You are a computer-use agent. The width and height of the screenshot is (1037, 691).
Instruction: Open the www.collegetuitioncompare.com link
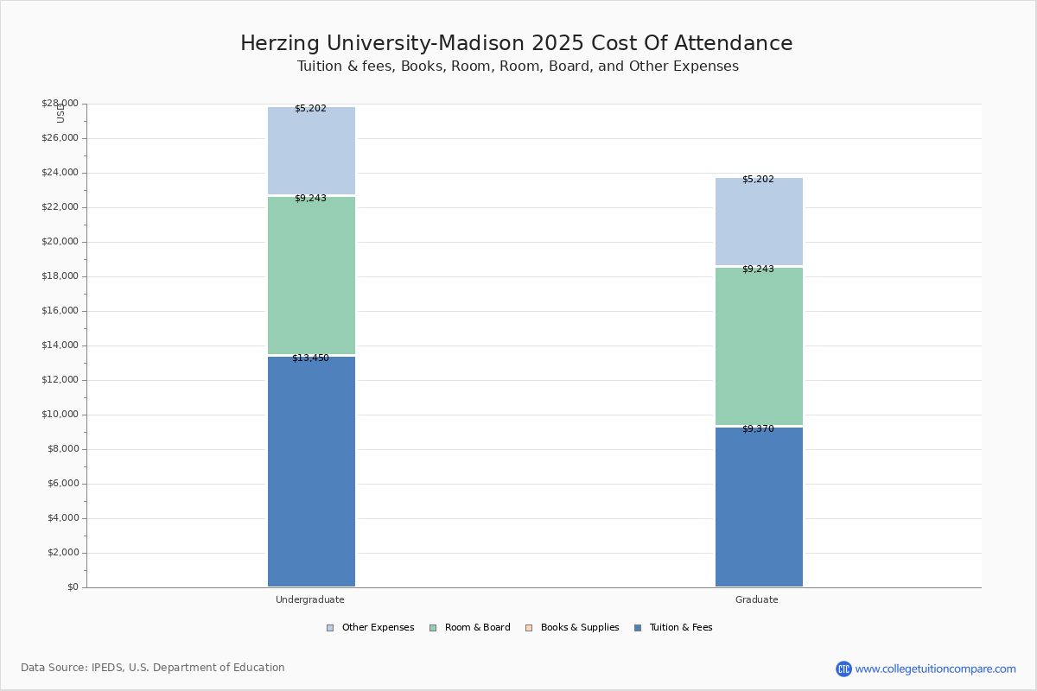[936, 669]
